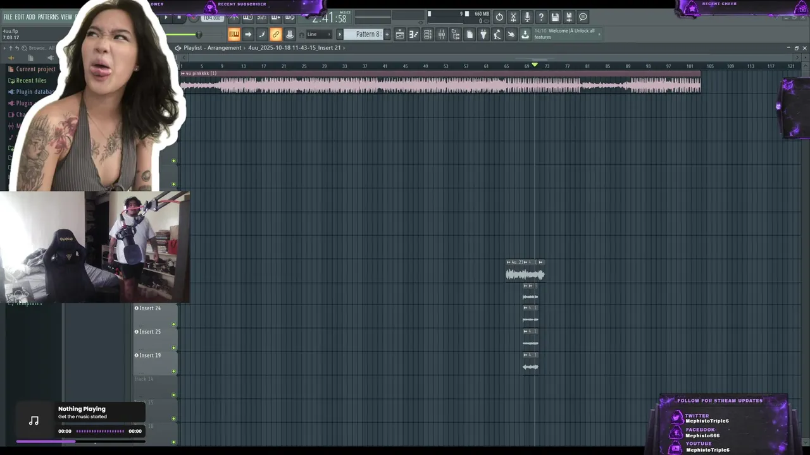Click the 4uu_2025-10-18 Insert 21 breadcrumb
This screenshot has width=810, height=455.
(x=294, y=48)
